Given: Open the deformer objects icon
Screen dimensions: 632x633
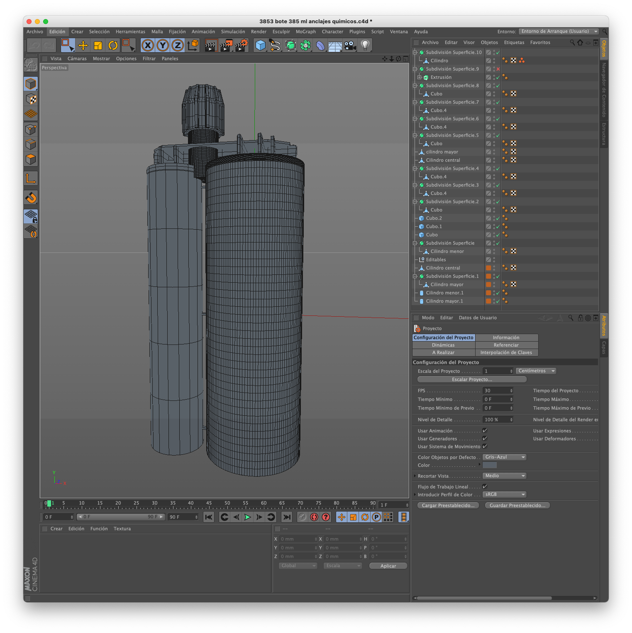Looking at the screenshot, I should pyautogui.click(x=320, y=45).
